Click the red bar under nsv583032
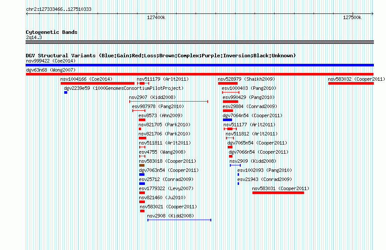This screenshot has width=386, height=250. [x=351, y=83]
